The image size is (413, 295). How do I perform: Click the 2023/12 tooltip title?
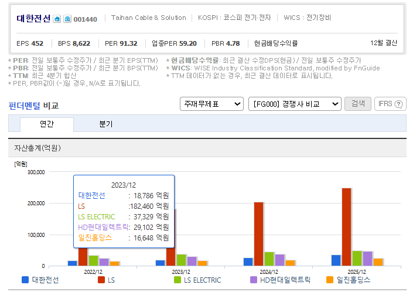[124, 185]
